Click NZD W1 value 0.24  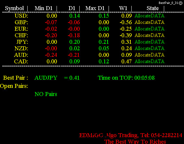tap(126, 48)
